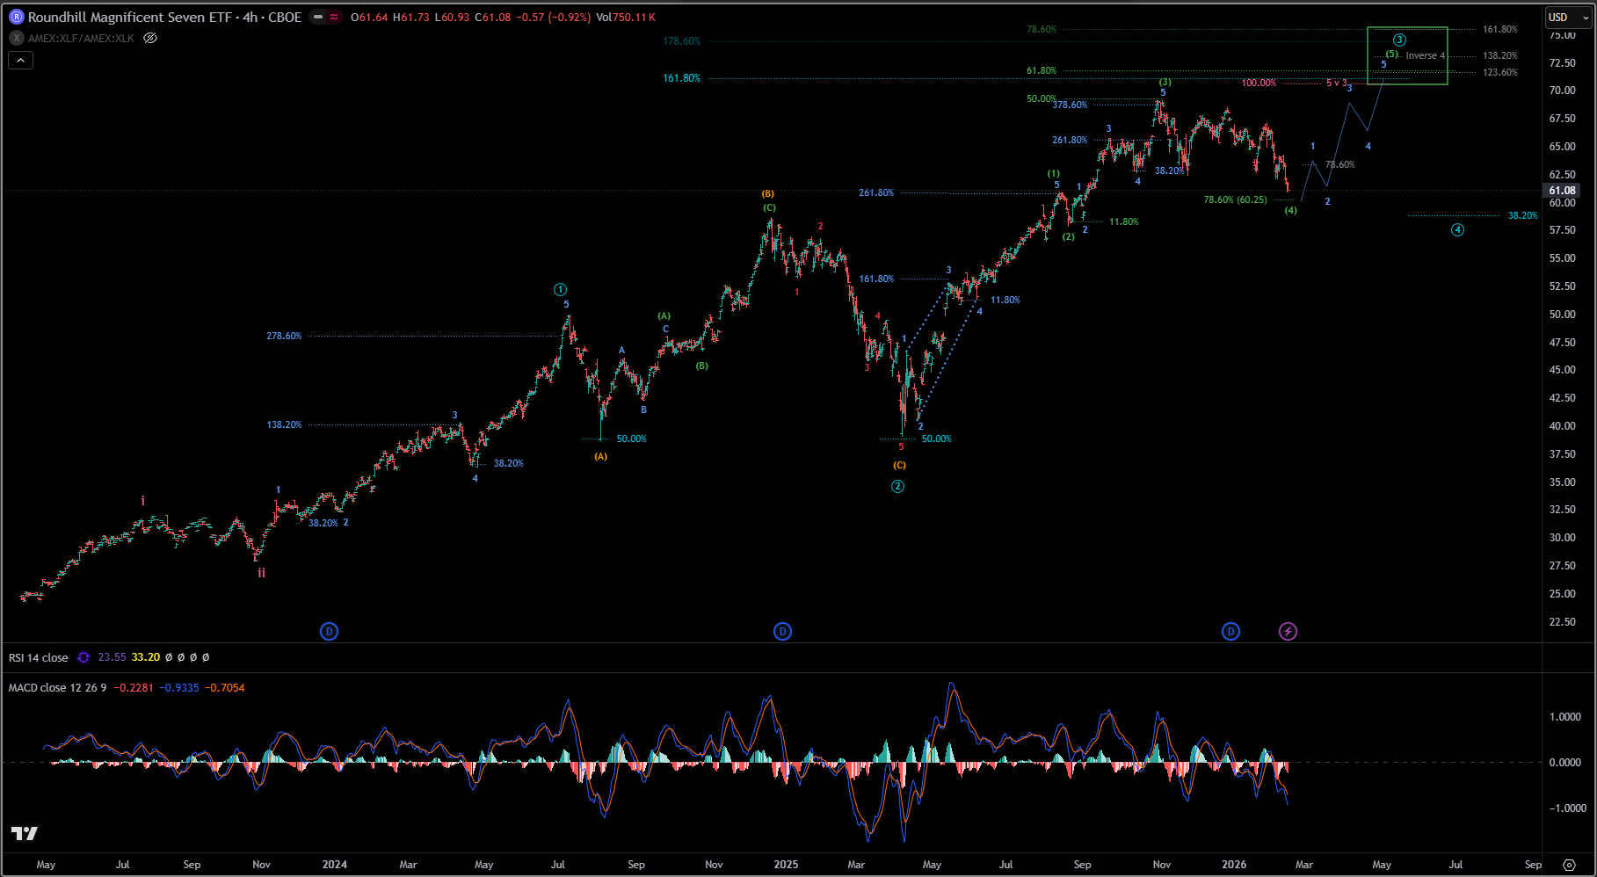Select the '5 v 3' chart label
This screenshot has height=877, width=1597.
(x=1336, y=83)
